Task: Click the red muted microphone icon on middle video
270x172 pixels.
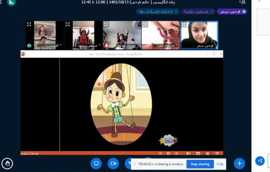Action: [x=106, y=46]
